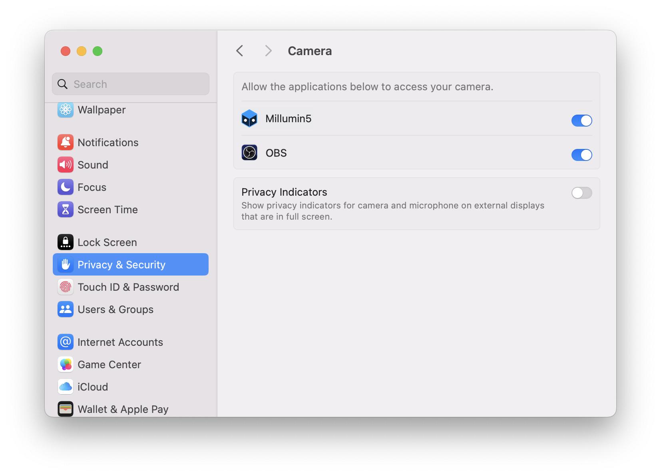The height and width of the screenshot is (476, 661).
Task: Disable camera access for Millumin5
Action: (x=581, y=121)
